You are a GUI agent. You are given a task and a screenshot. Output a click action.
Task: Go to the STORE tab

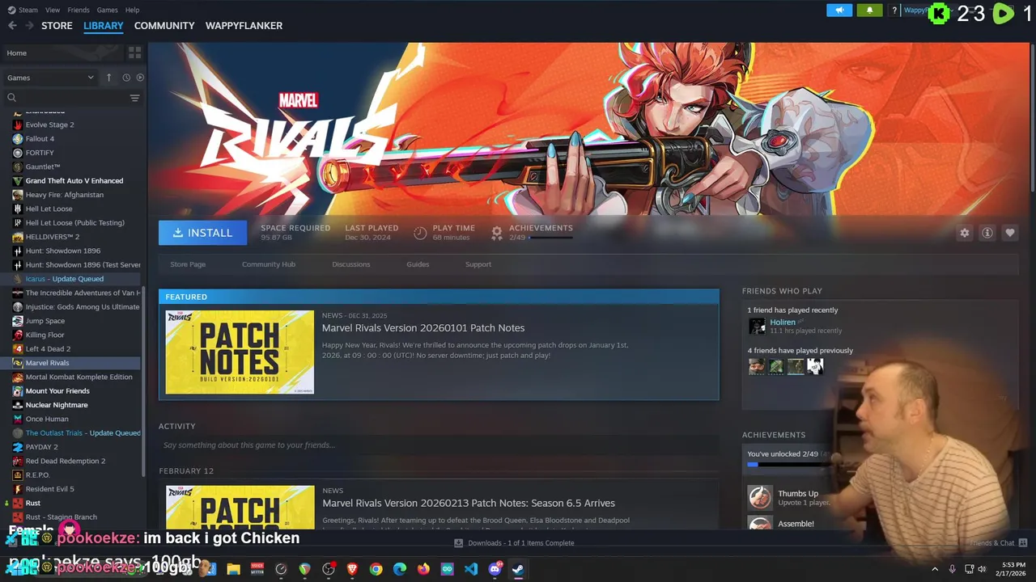(57, 26)
